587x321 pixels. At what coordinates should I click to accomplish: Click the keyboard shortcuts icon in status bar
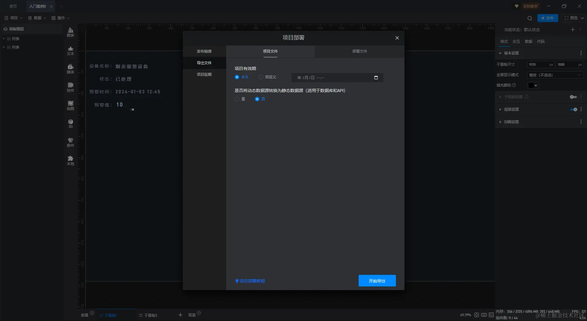click(484, 315)
